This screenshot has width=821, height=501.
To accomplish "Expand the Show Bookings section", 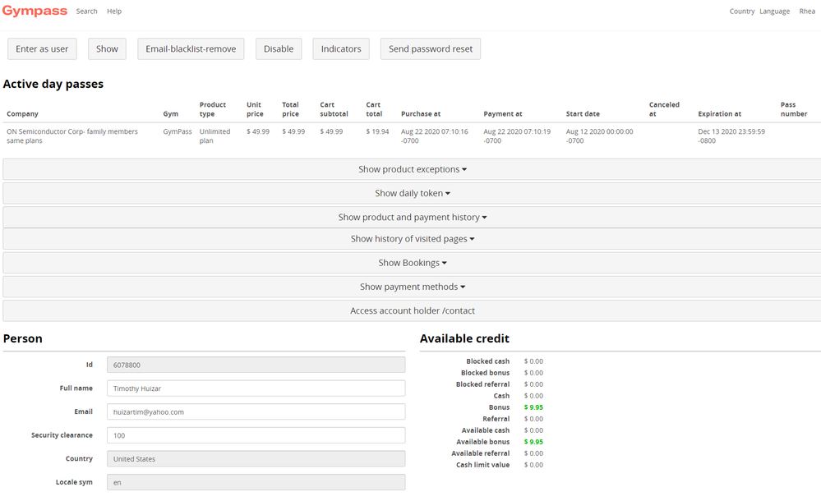I will [x=412, y=263].
